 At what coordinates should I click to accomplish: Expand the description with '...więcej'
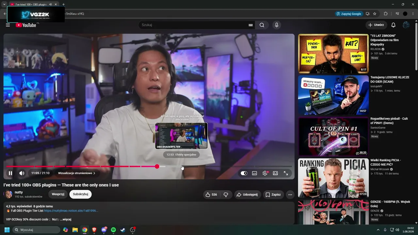(x=66, y=219)
